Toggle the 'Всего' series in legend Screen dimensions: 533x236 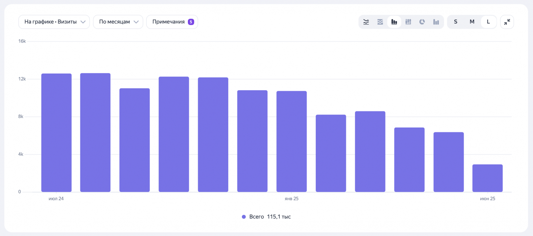click(257, 217)
